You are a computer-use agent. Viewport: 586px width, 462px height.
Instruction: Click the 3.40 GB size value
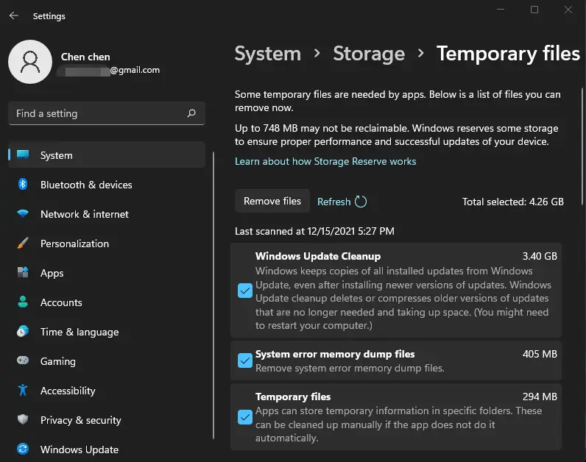pyautogui.click(x=540, y=256)
